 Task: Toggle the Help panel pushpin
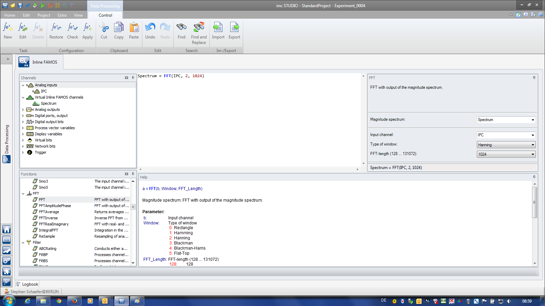(x=534, y=177)
